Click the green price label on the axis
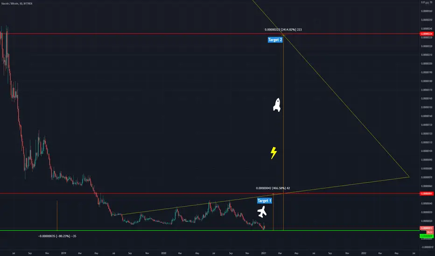Image resolution: width=435 pixels, height=256 pixels. [x=427, y=236]
